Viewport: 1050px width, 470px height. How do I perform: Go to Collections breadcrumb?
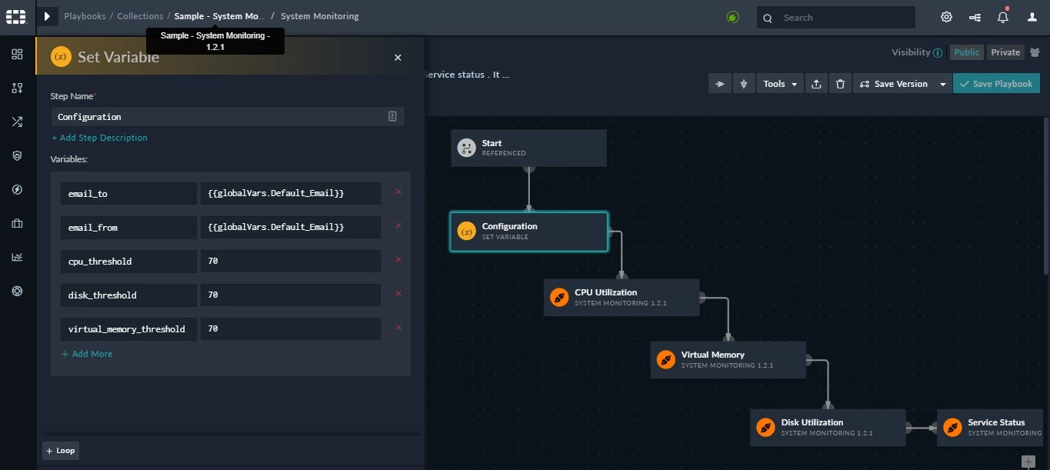[140, 16]
